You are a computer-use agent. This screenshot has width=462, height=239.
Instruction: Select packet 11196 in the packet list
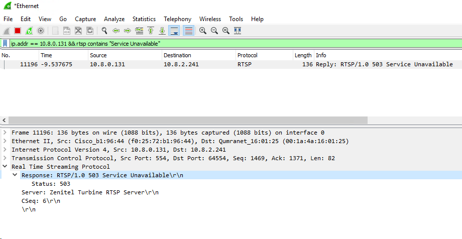coord(231,64)
